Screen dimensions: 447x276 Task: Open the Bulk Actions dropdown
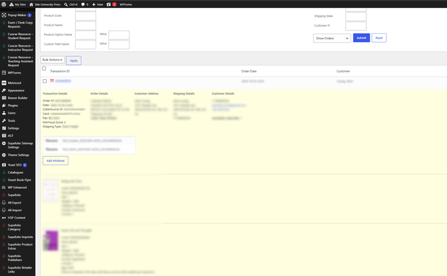pyautogui.click(x=52, y=60)
